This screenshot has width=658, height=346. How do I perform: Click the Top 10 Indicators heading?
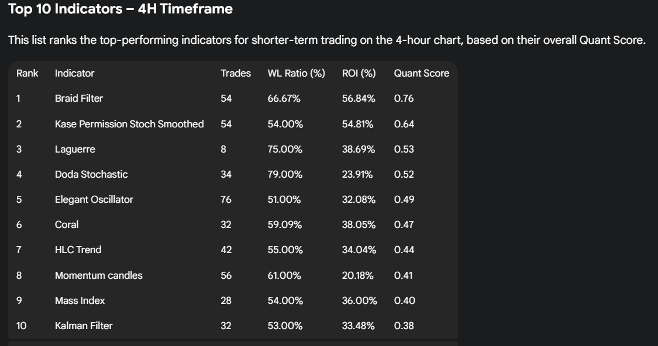tap(120, 9)
